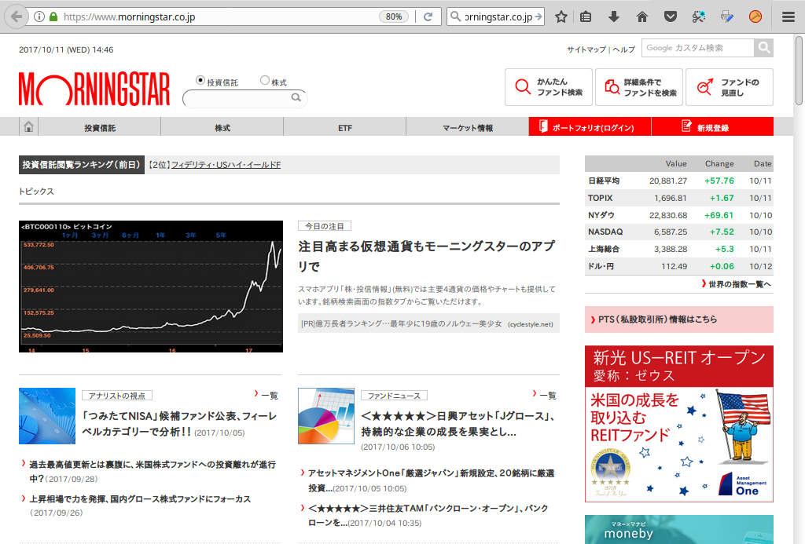Open 世界の指数一覧へ link
The width and height of the screenshot is (805, 544).
coord(736,284)
